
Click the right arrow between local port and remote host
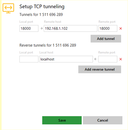coord(41,28)
